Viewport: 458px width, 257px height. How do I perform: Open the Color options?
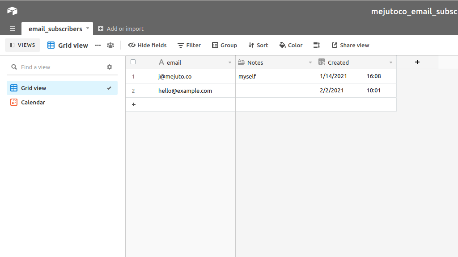(x=291, y=45)
